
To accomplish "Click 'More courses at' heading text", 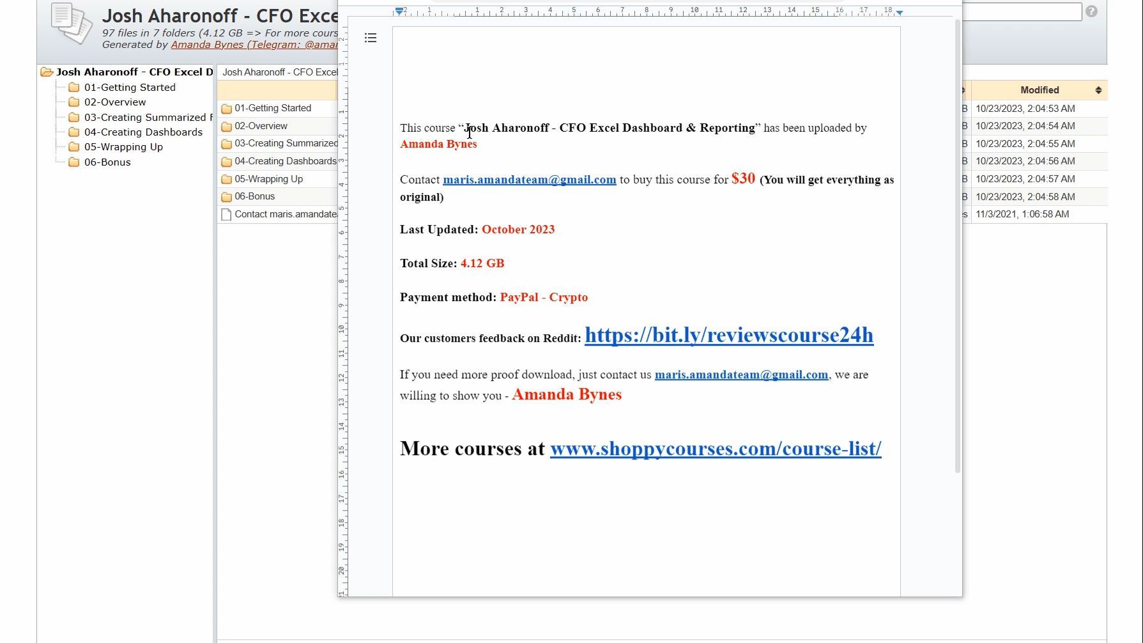I will 472,448.
